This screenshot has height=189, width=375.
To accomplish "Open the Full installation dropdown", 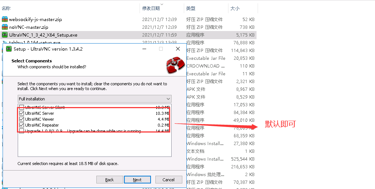I will point(94,99).
